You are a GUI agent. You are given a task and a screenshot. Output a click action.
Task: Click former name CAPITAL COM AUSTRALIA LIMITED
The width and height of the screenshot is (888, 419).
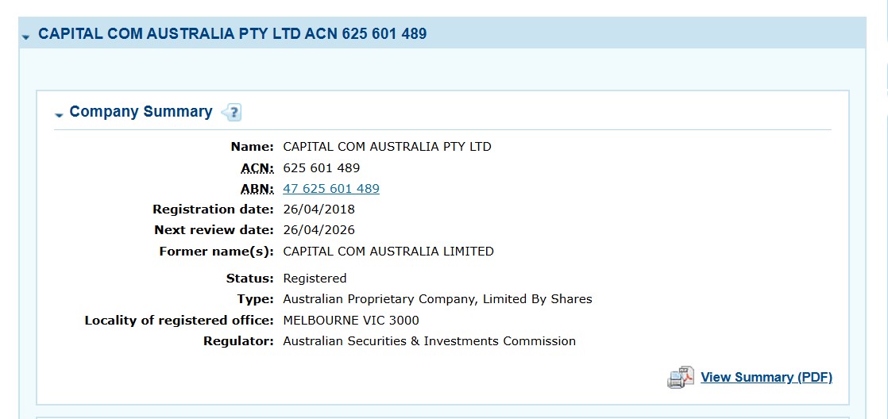click(388, 252)
